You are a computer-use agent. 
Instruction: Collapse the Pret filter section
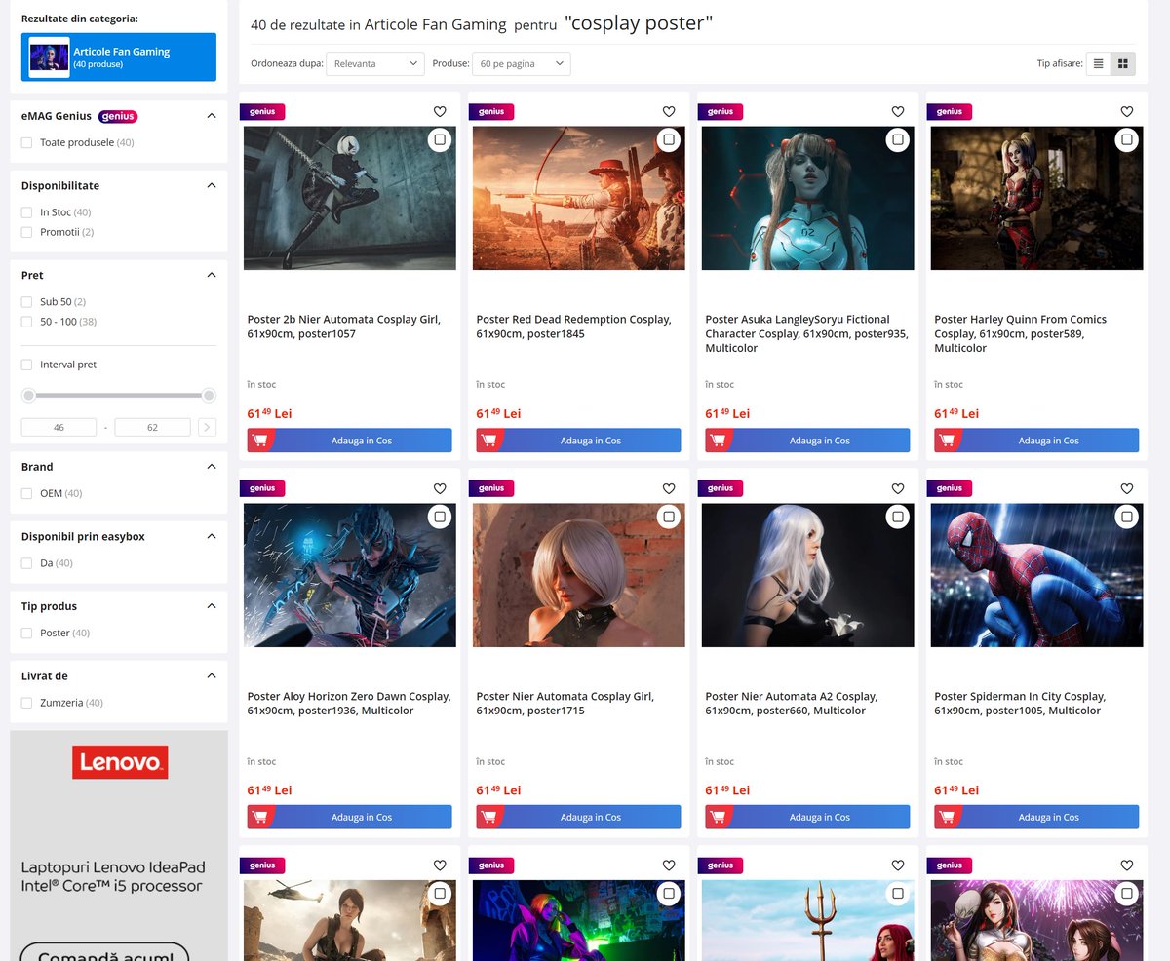(212, 275)
